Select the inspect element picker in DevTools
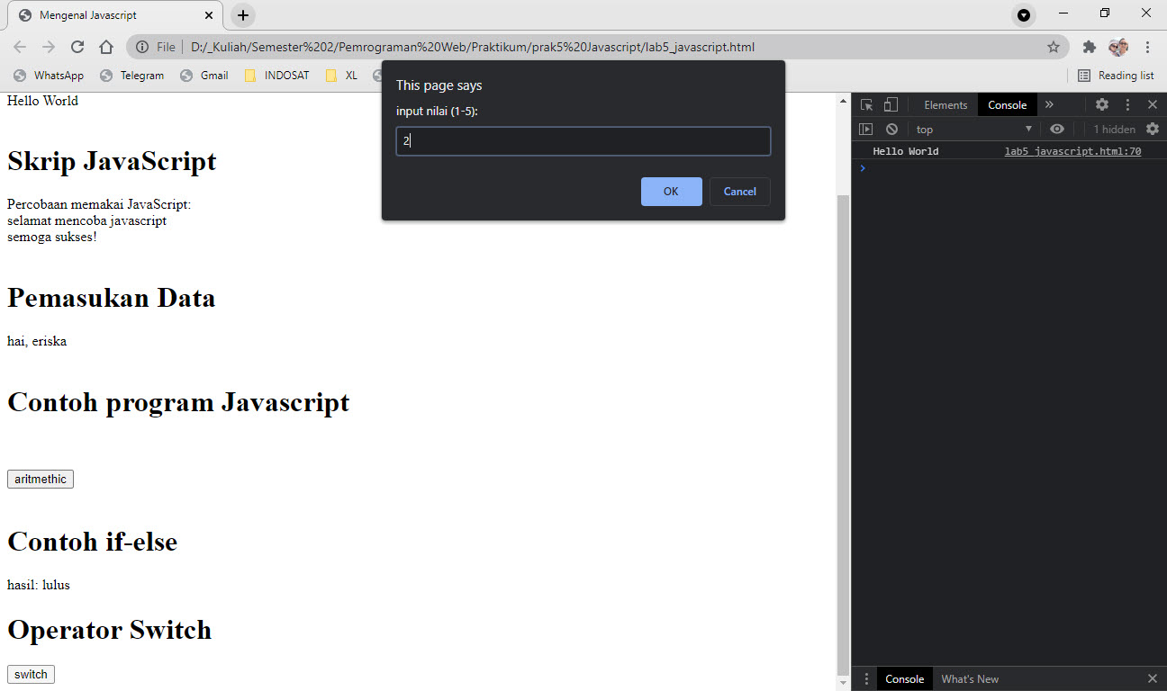Screen dimensions: 1167x691 [866, 104]
